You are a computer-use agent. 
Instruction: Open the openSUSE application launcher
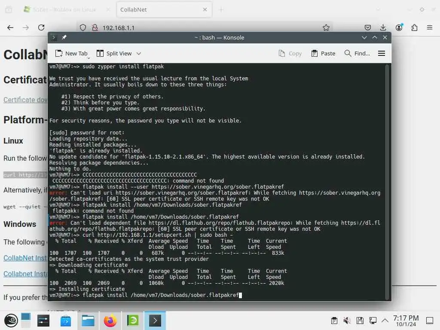pyautogui.click(x=11, y=321)
